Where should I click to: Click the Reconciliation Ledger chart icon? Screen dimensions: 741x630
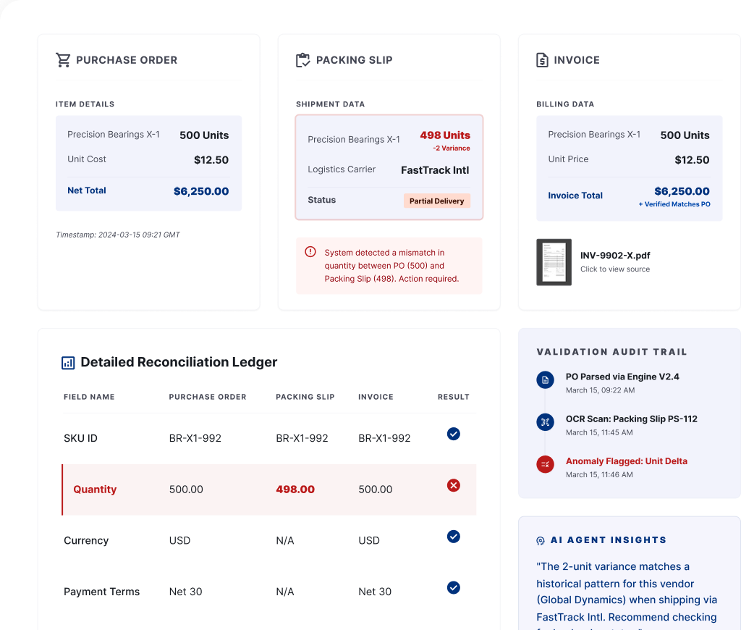[x=68, y=363]
